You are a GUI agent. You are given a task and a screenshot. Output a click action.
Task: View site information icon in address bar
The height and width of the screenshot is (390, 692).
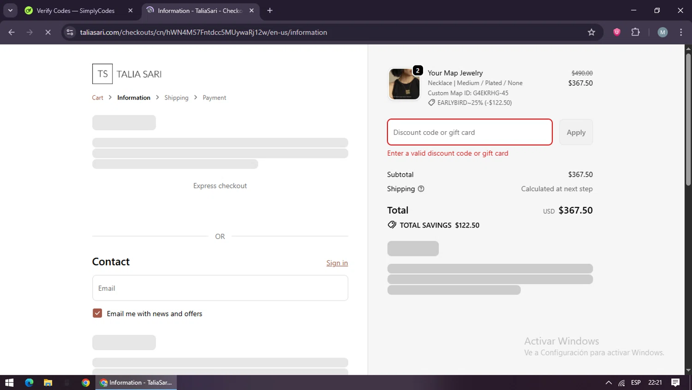[70, 32]
